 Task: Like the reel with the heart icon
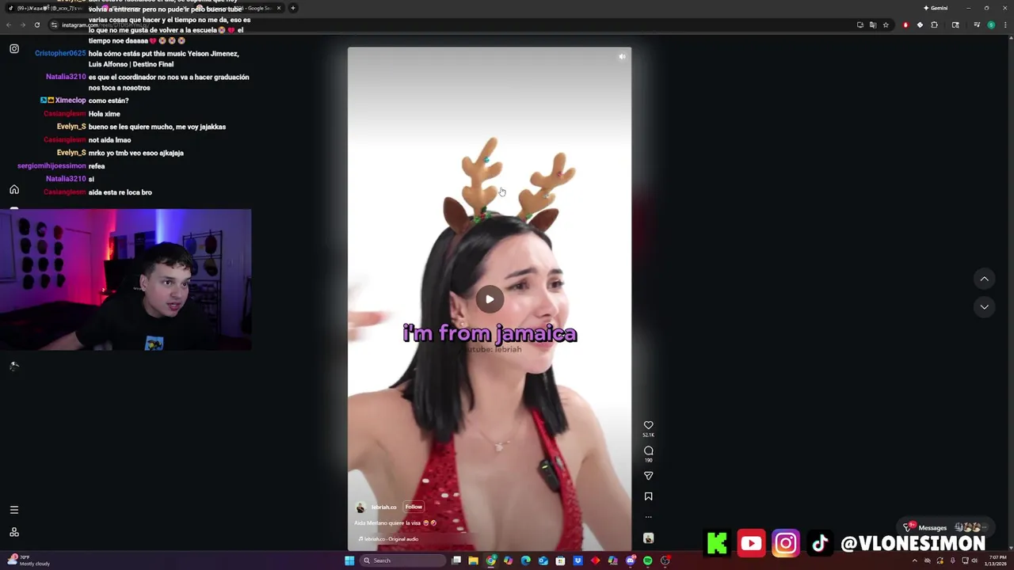click(x=648, y=425)
